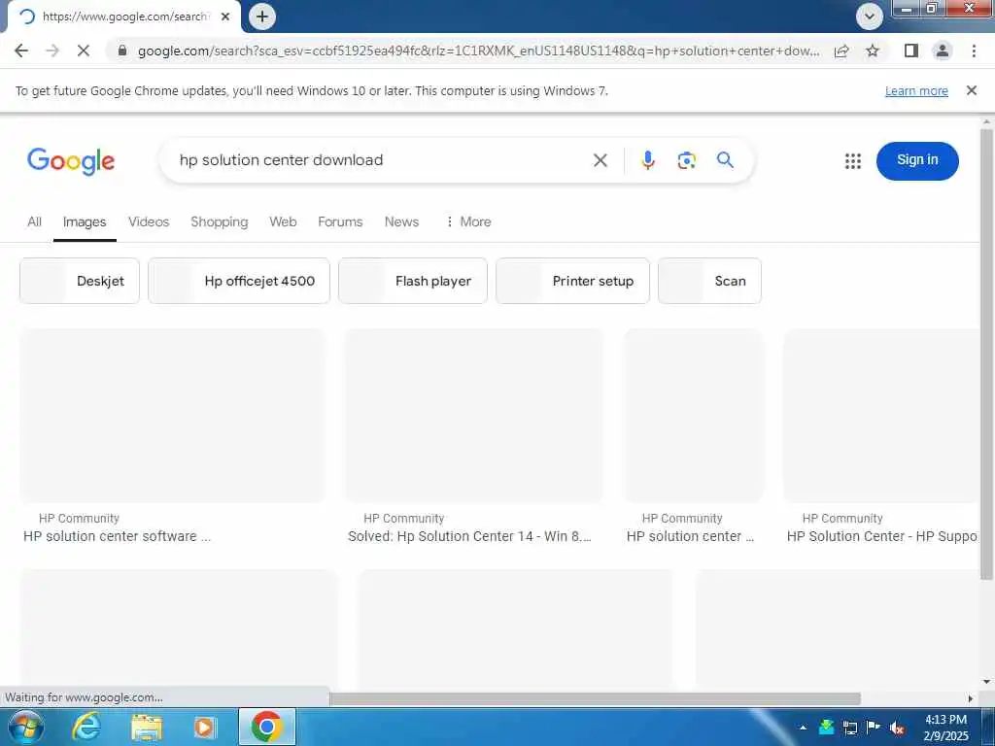Image resolution: width=995 pixels, height=746 pixels.
Task: Open Windows Explorer from taskbar
Action: tap(147, 727)
